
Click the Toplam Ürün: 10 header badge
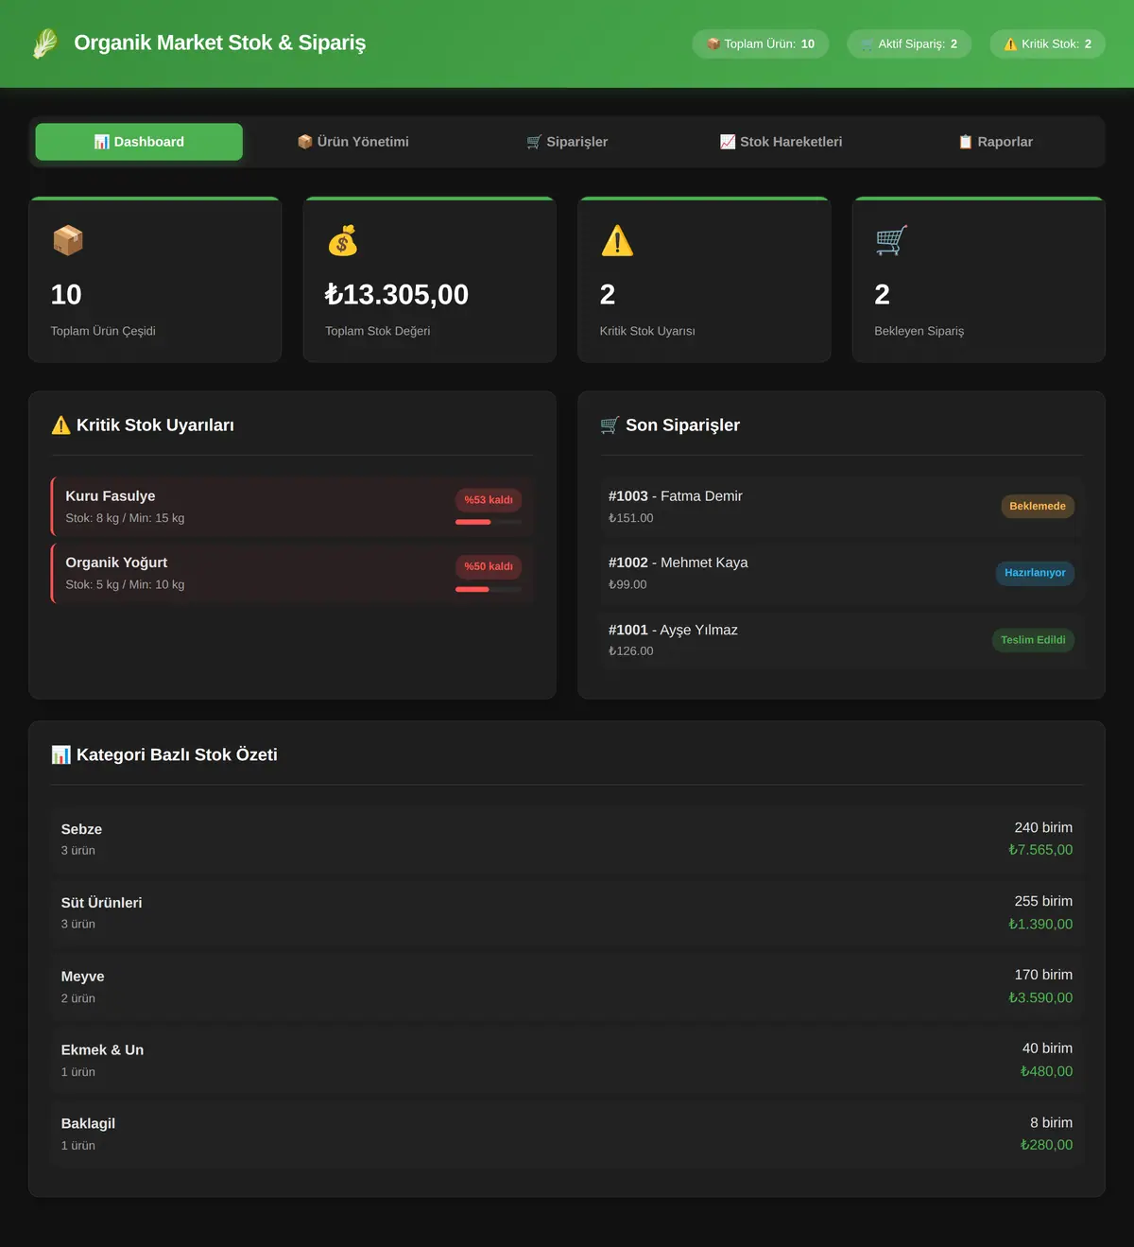pos(761,44)
